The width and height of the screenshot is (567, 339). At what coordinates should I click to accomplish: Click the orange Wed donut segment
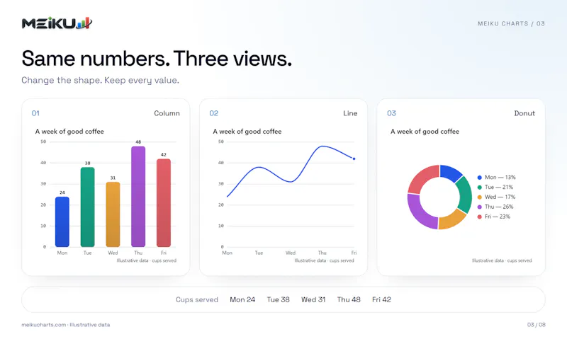(x=452, y=219)
